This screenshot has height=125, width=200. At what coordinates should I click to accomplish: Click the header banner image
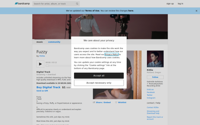pos(100,27)
